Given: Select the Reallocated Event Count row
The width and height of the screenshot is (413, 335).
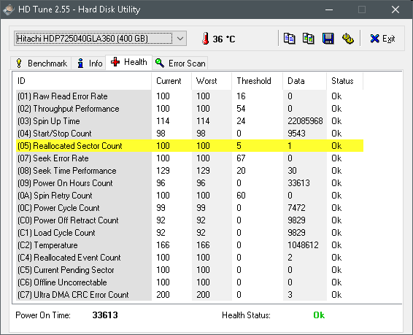Looking at the screenshot, I should [x=190, y=258].
